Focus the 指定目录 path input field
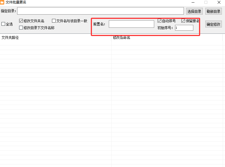 click(101, 11)
